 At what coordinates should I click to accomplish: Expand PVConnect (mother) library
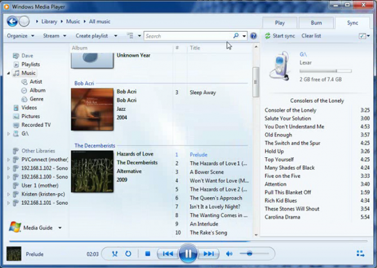8,160
